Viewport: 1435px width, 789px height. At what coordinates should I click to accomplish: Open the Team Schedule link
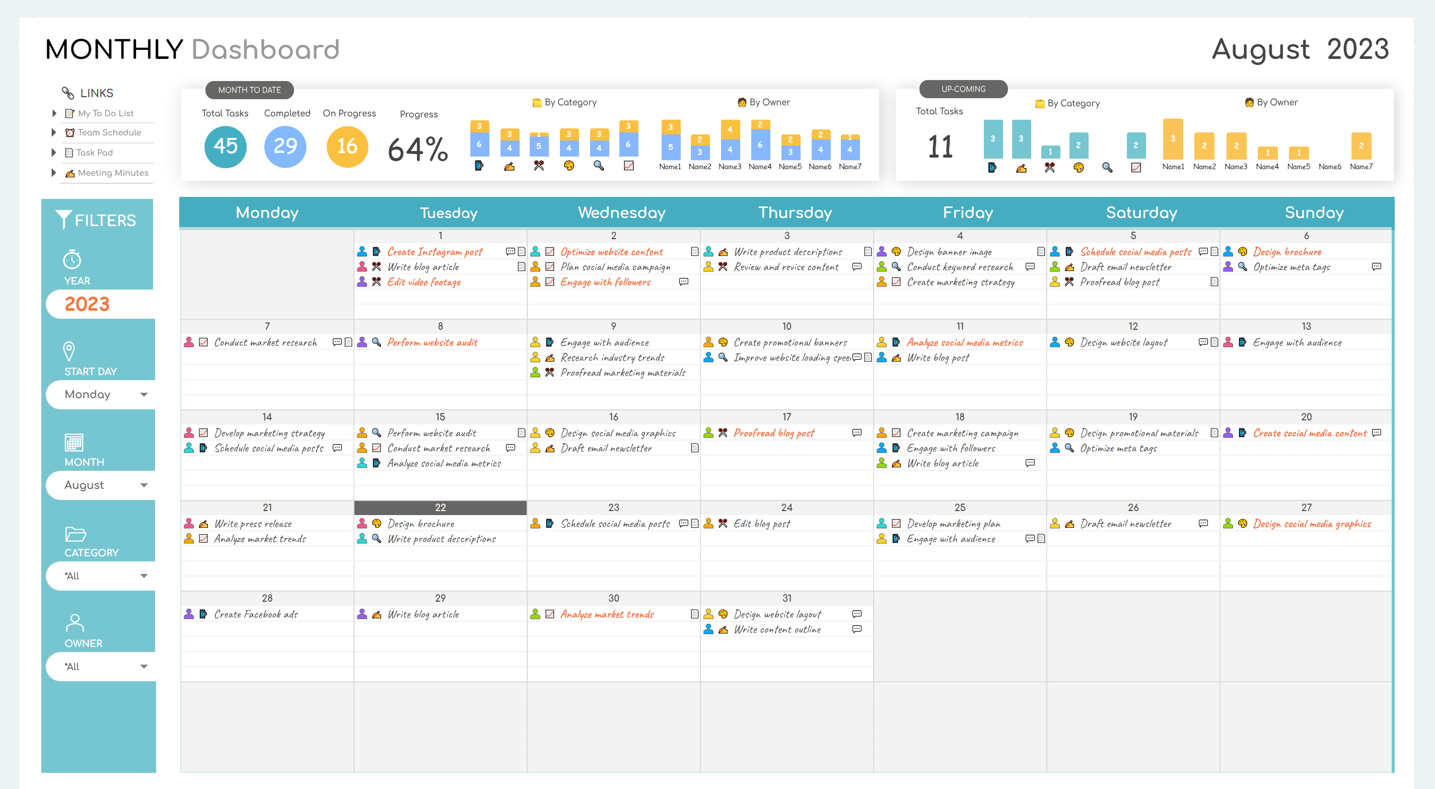(x=109, y=132)
